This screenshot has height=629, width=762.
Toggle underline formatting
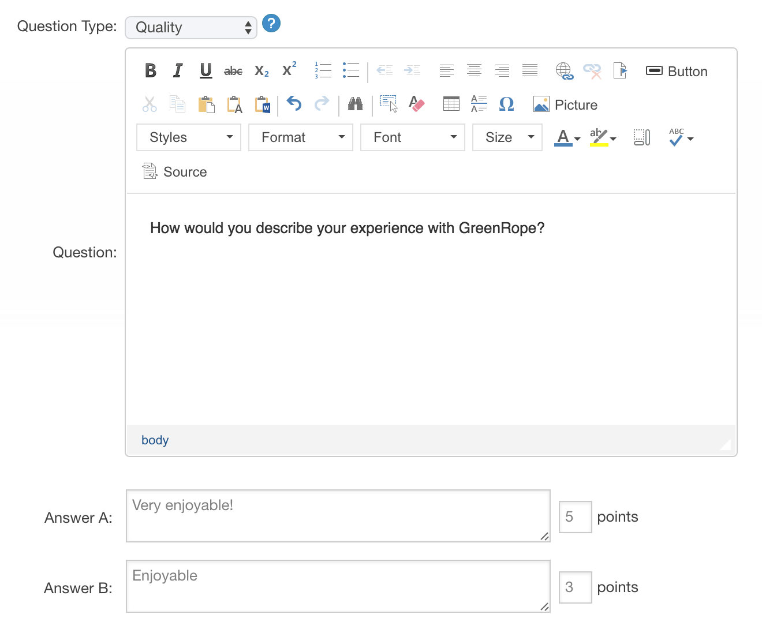[x=206, y=71]
